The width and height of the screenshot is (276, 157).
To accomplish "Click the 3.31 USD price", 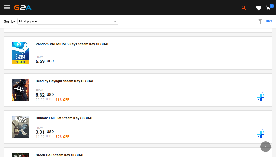I will point(44,132).
